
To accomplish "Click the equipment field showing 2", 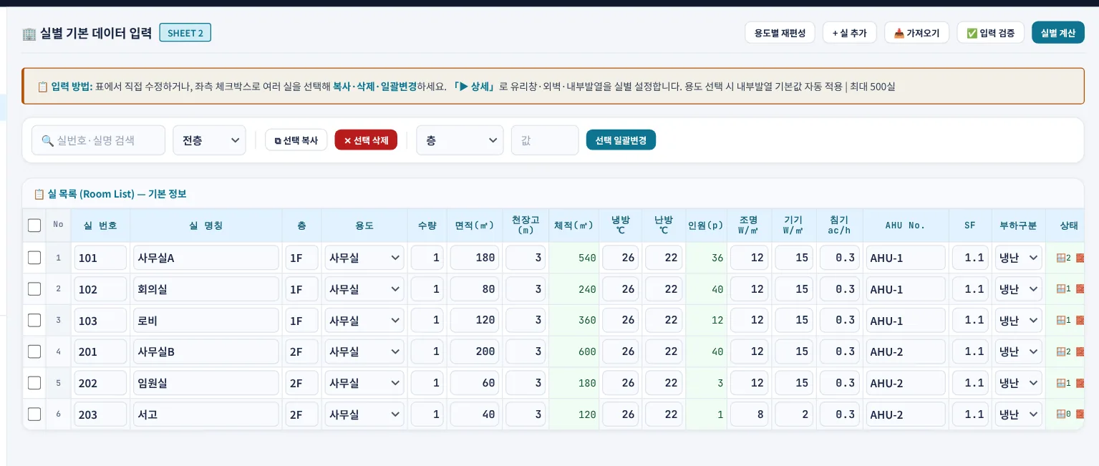I will (793, 414).
